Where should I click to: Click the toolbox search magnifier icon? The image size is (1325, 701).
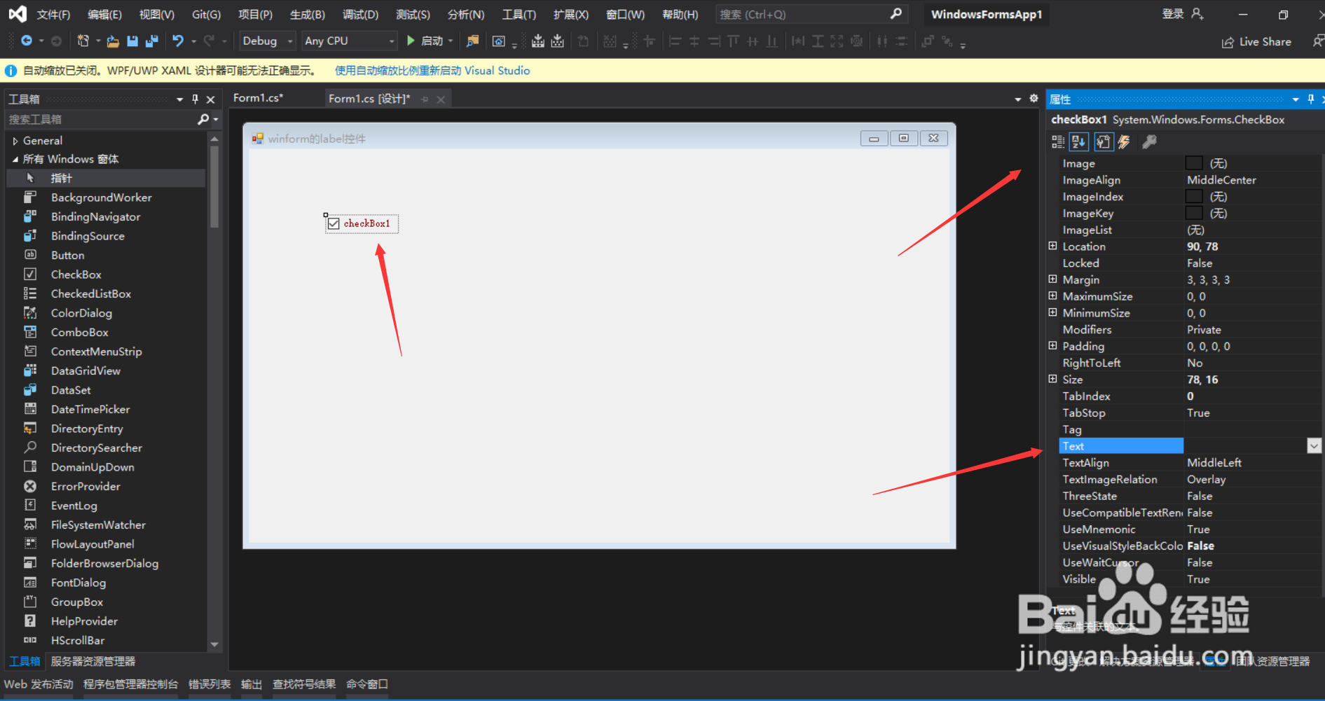203,120
